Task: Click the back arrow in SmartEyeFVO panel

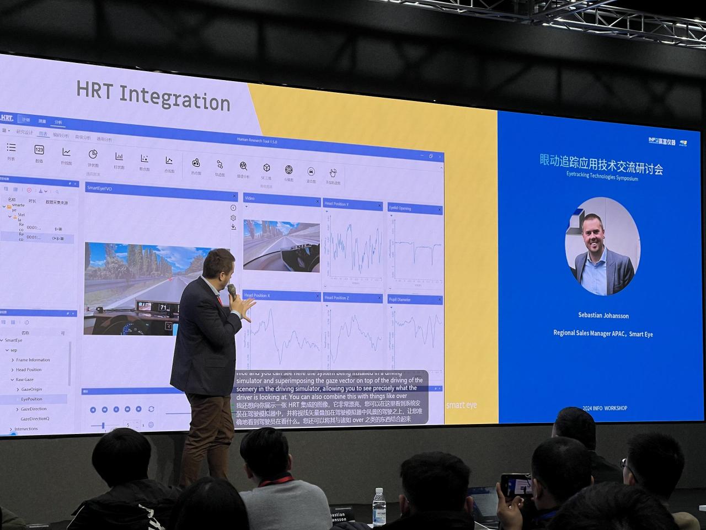Action: tap(233, 208)
